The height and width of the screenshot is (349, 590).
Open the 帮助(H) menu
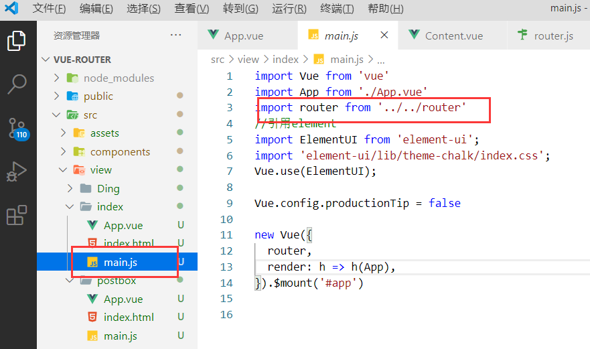coord(386,8)
